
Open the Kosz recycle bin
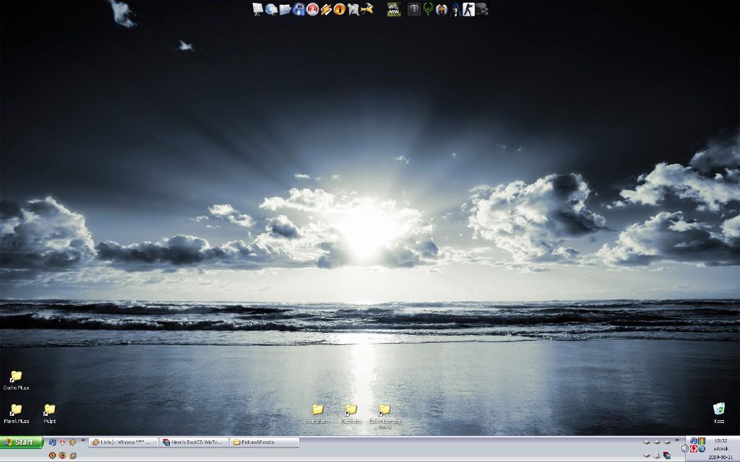(719, 409)
